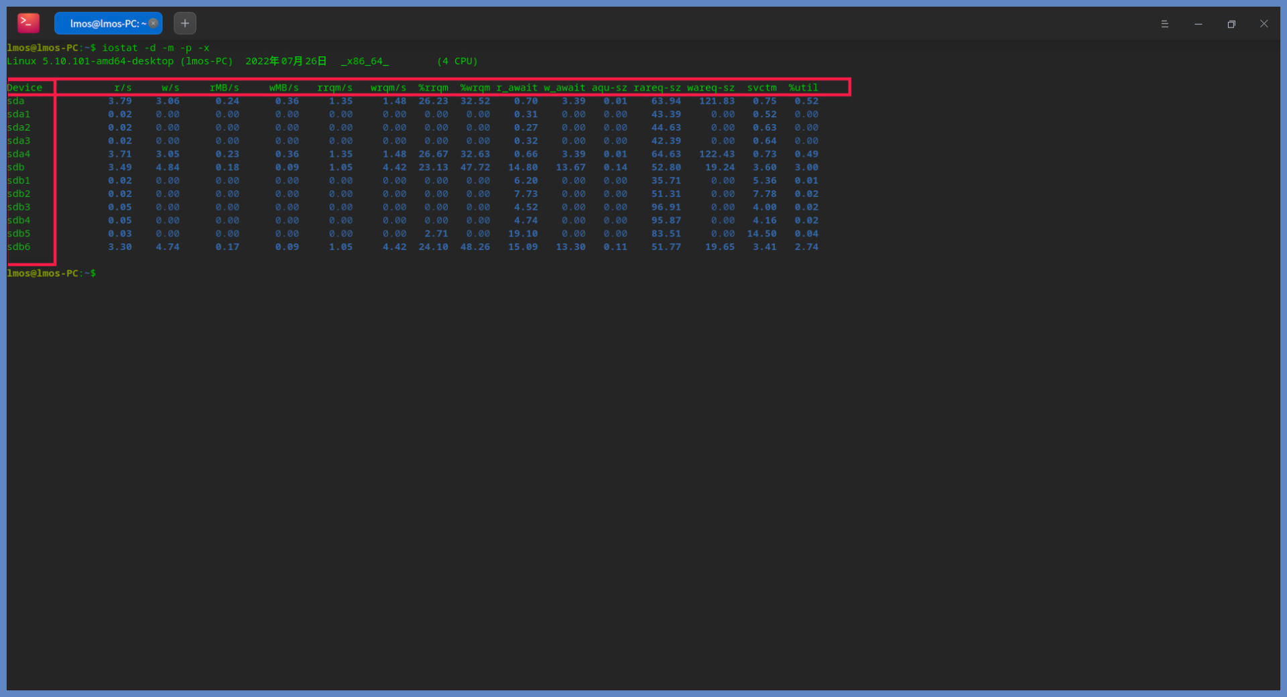Screen dimensions: 1287x697
Task: Click the Device column header
Action: 25,88
